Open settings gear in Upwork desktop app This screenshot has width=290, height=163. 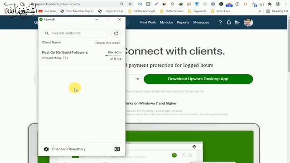click(x=46, y=149)
